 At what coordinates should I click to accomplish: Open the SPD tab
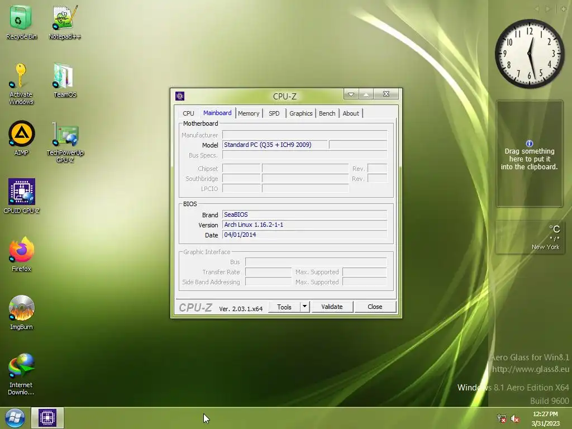point(274,113)
